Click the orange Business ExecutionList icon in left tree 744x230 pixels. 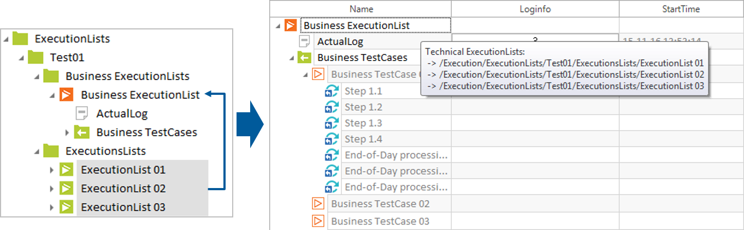click(x=66, y=95)
